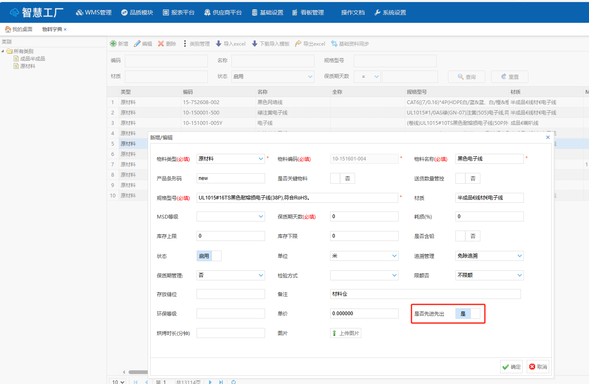Viewport: 589px width, 384px height.
Task: Click the 确定 confirm button
Action: (511, 367)
